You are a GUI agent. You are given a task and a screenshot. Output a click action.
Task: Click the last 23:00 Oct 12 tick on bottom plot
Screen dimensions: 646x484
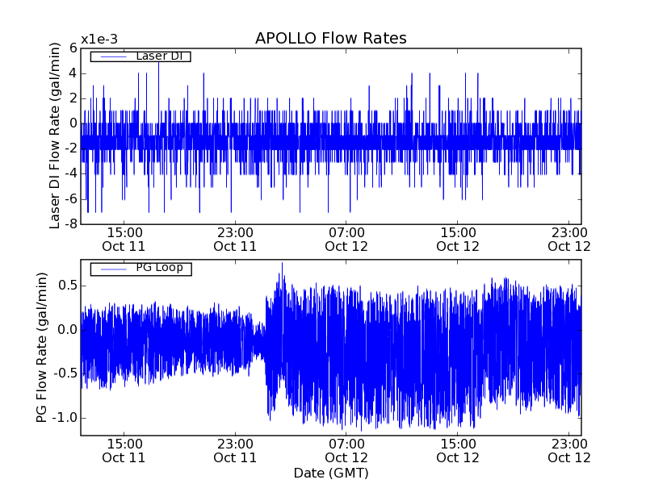[570, 450]
